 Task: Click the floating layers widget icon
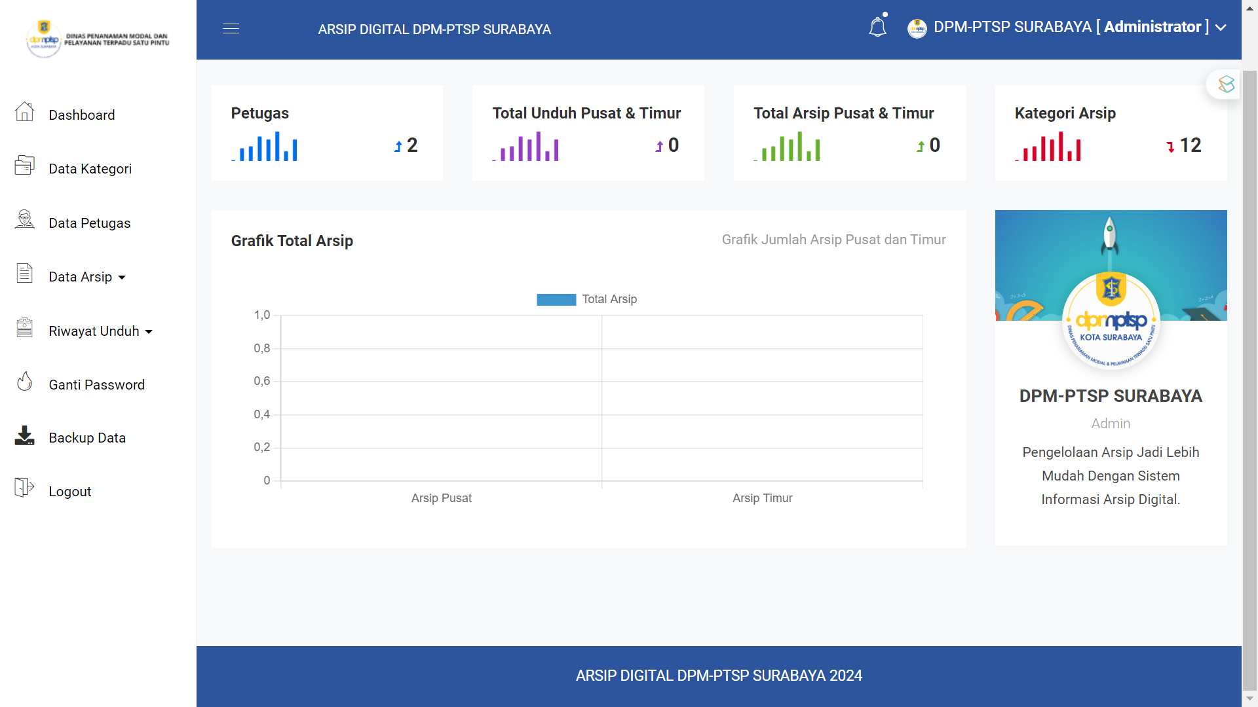1226,84
